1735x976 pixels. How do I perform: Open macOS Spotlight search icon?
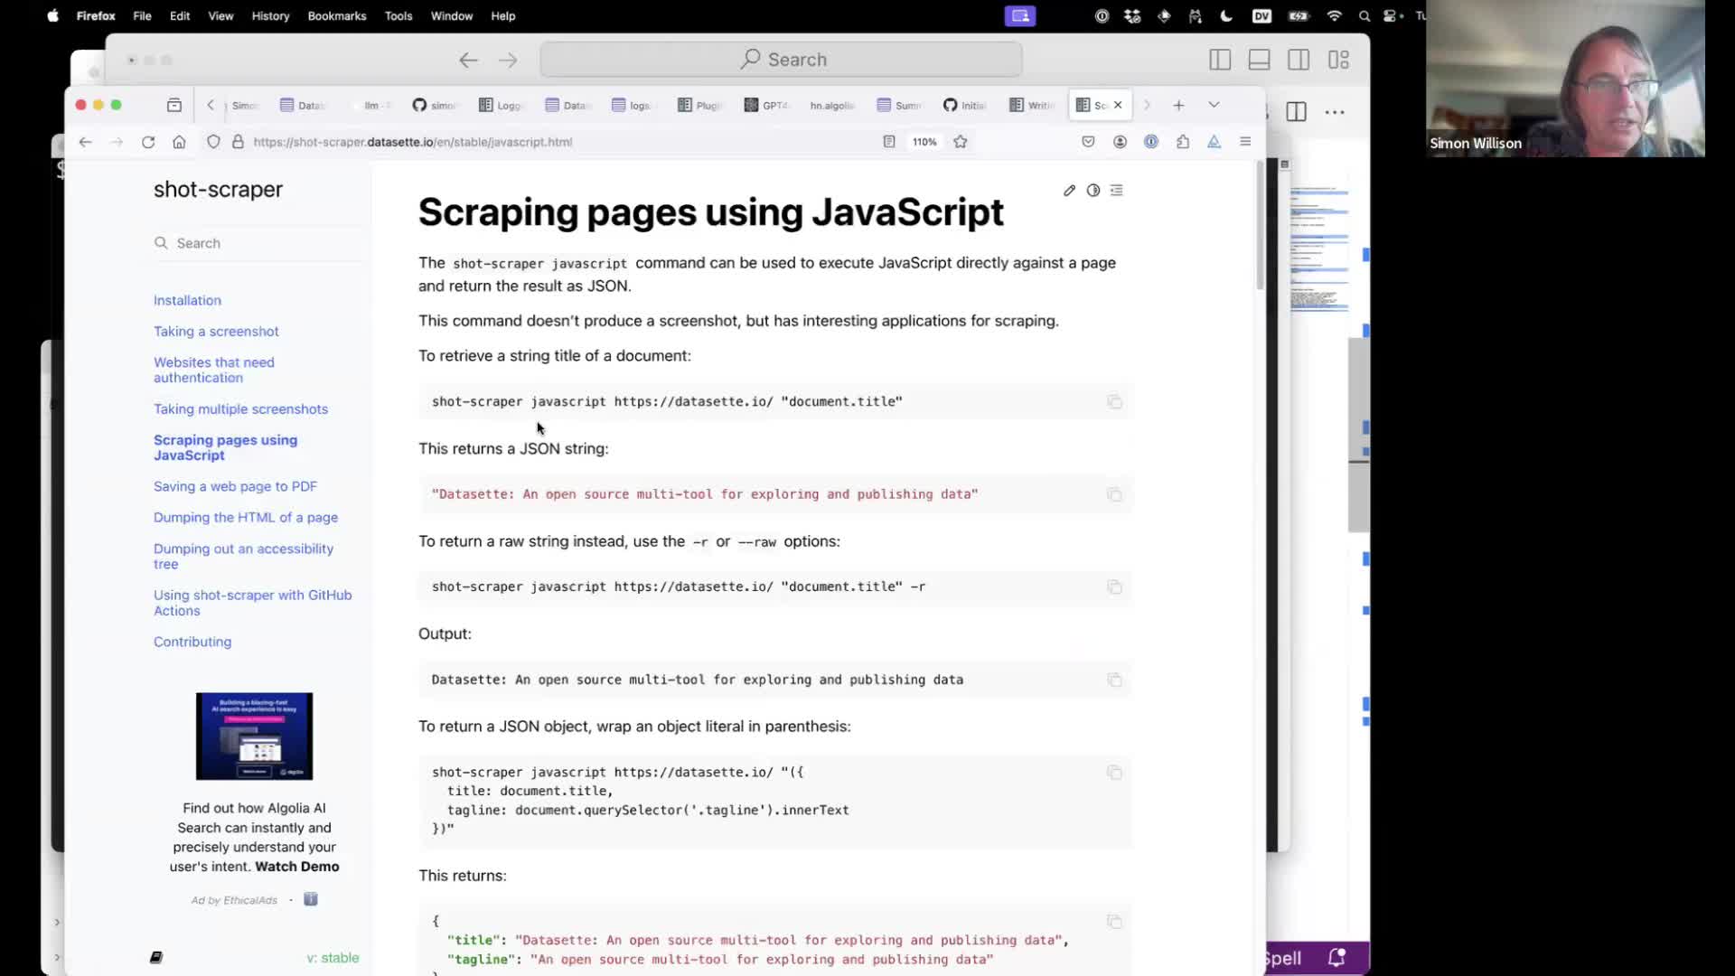[x=1365, y=16]
